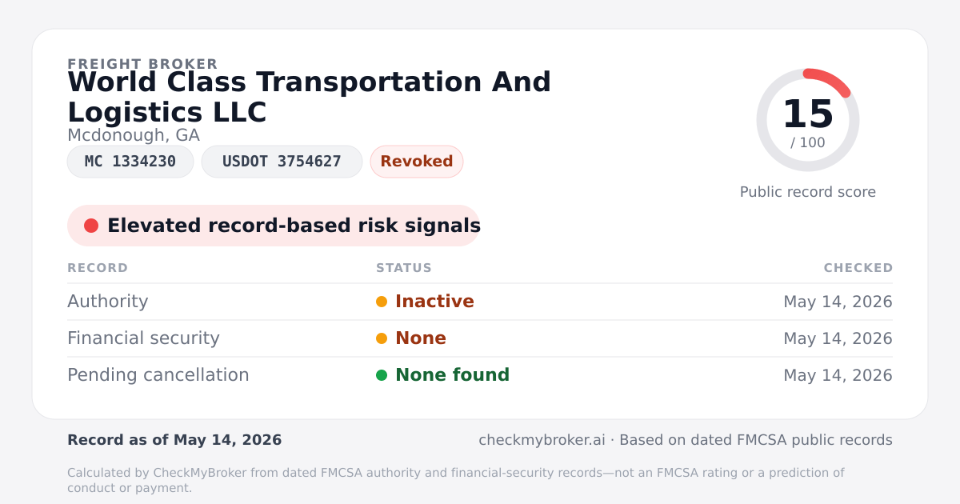
Task: Click the Financial security row label
Action: 143,338
